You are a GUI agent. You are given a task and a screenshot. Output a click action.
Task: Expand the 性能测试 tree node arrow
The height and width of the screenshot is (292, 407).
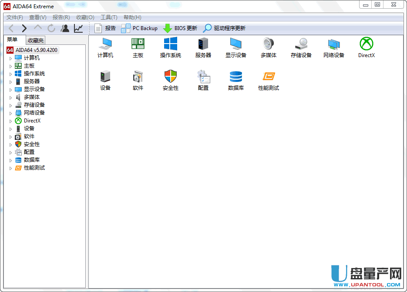[11, 168]
